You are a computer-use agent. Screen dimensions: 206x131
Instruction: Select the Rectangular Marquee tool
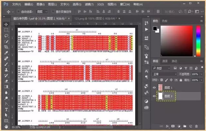(6, 30)
